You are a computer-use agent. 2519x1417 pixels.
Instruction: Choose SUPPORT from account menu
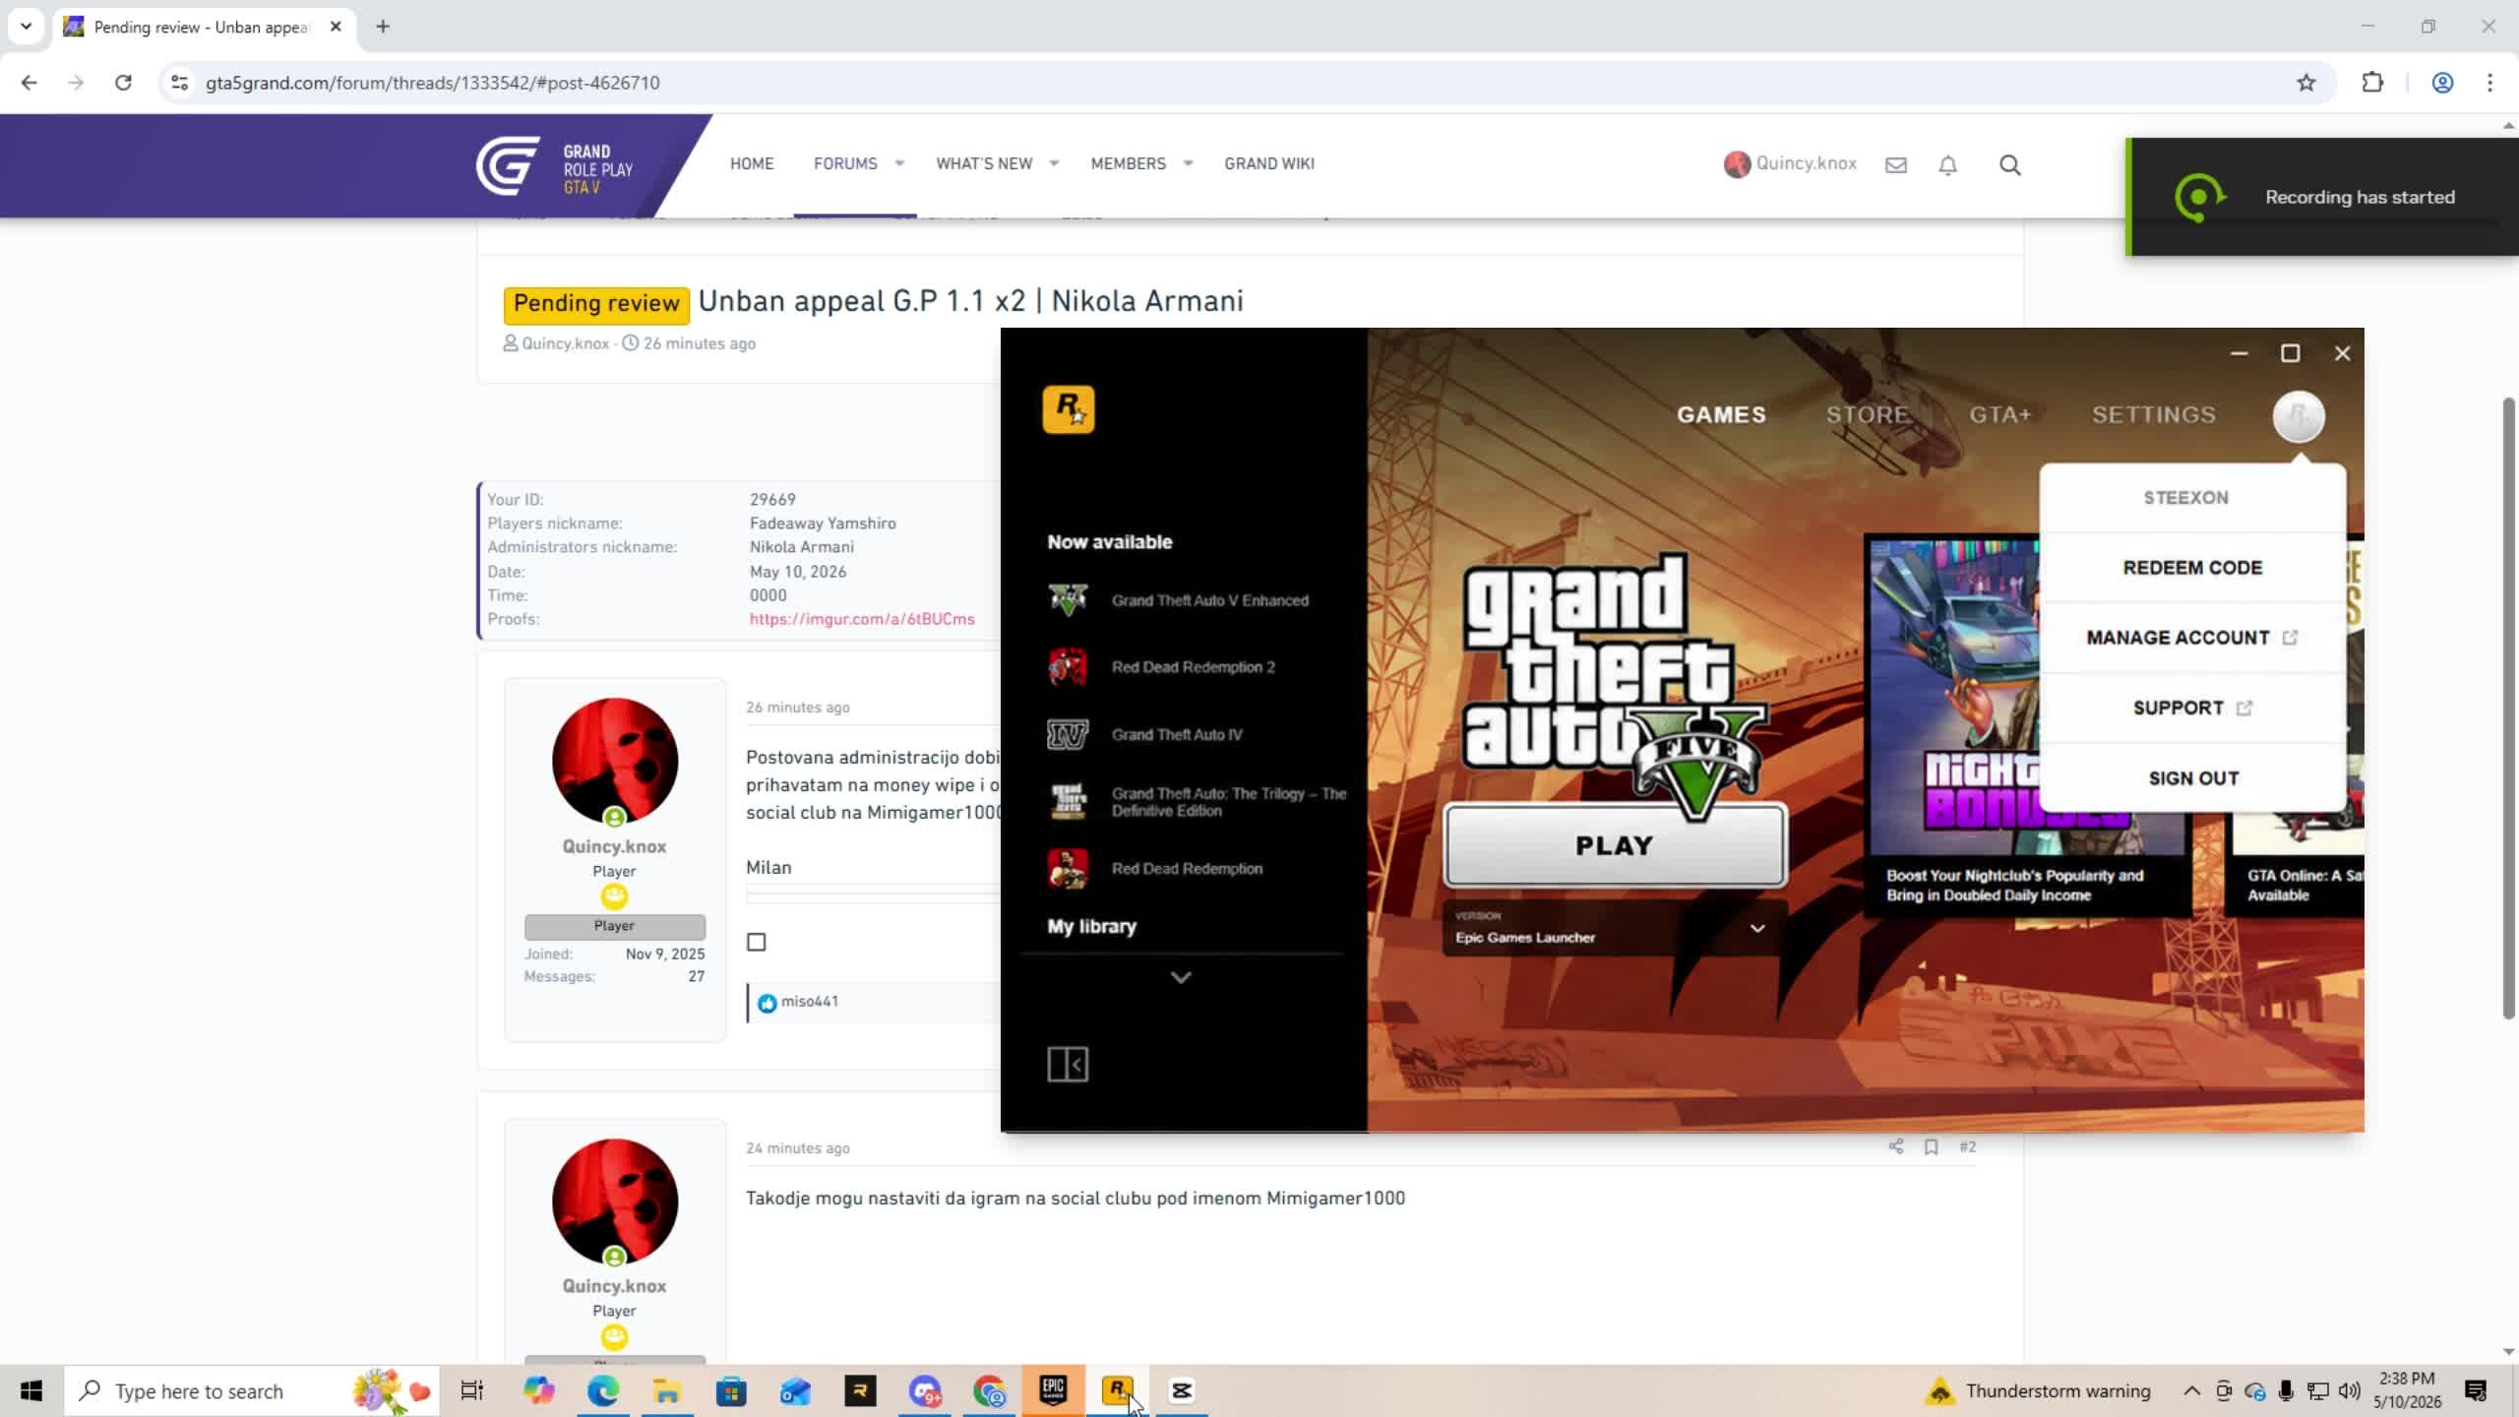[2192, 708]
